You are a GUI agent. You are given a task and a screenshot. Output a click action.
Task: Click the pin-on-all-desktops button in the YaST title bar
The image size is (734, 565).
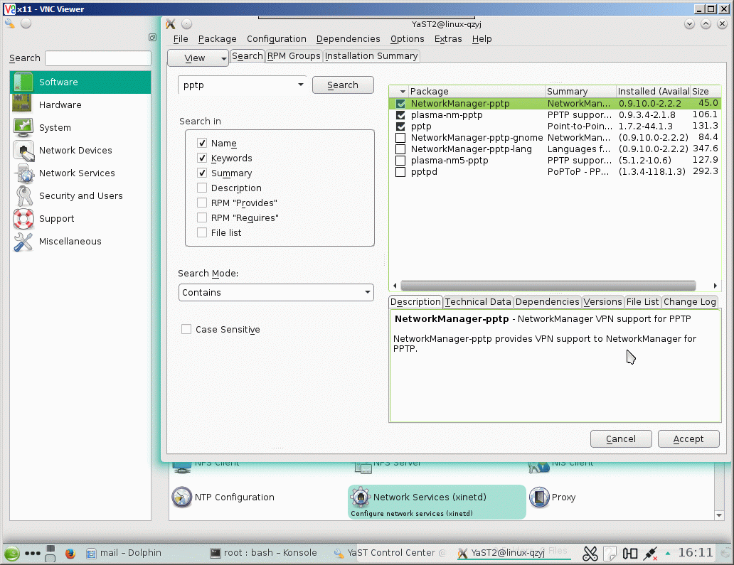[x=186, y=24]
